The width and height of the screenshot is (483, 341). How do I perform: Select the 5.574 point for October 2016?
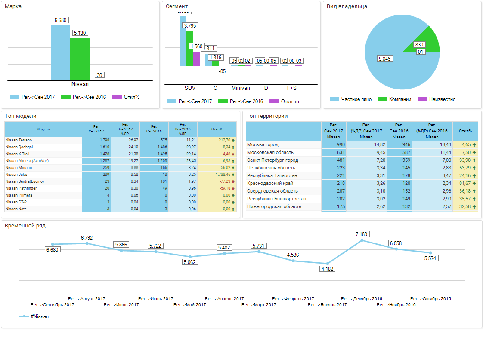[430, 253]
